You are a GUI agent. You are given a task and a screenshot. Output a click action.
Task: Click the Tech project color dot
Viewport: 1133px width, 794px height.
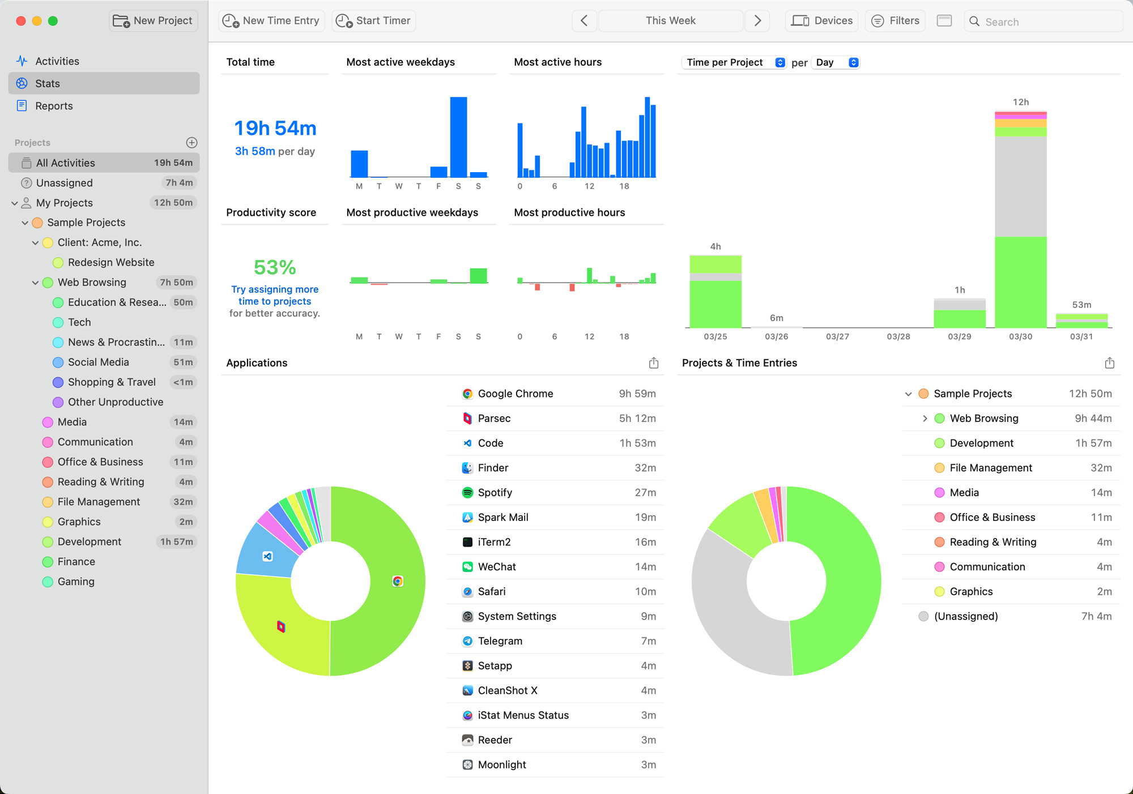(58, 322)
